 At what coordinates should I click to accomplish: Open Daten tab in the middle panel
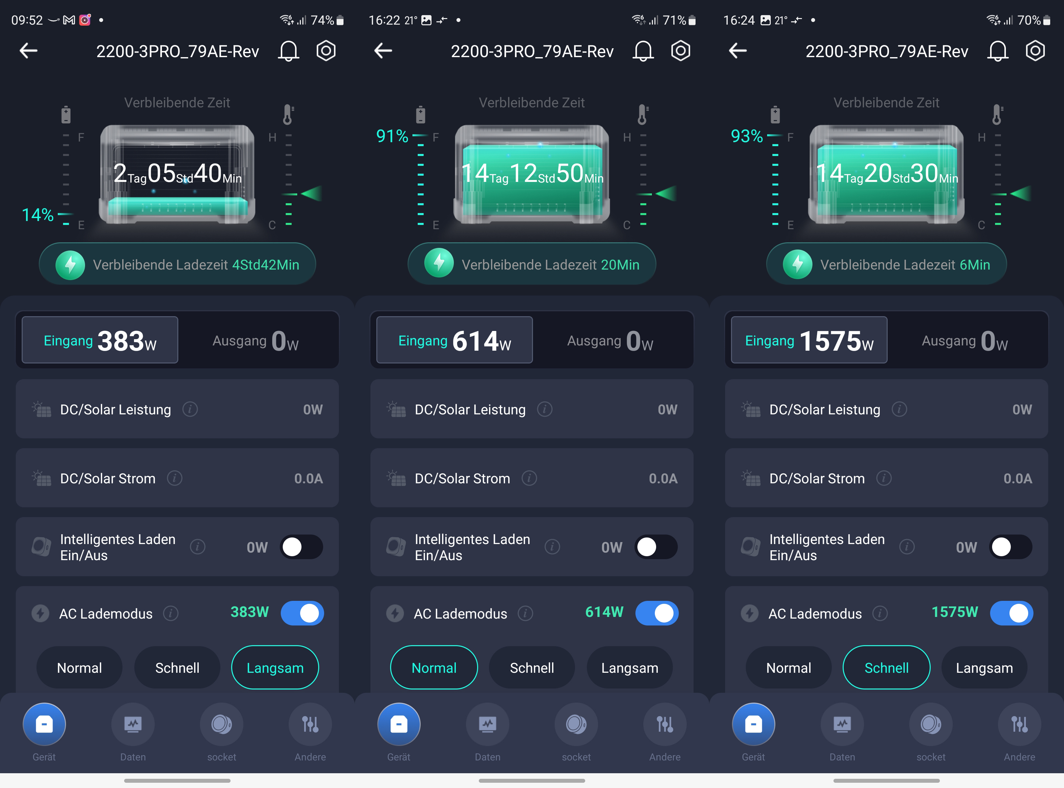487,724
